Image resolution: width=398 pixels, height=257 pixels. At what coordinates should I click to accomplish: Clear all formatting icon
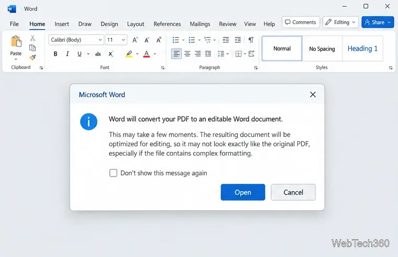pyautogui.click(x=159, y=40)
